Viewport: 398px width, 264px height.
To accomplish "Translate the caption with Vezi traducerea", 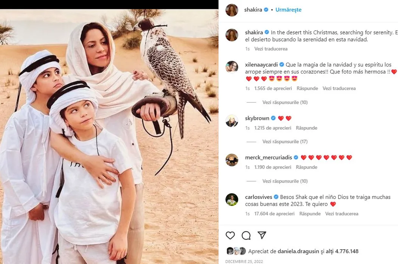I will pos(271,49).
